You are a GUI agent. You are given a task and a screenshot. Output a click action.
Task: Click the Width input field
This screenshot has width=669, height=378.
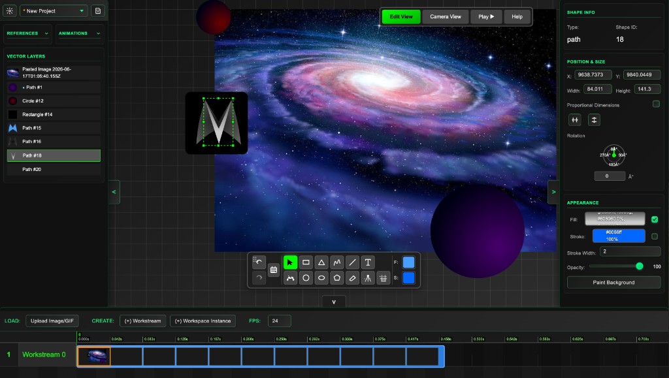(597, 89)
